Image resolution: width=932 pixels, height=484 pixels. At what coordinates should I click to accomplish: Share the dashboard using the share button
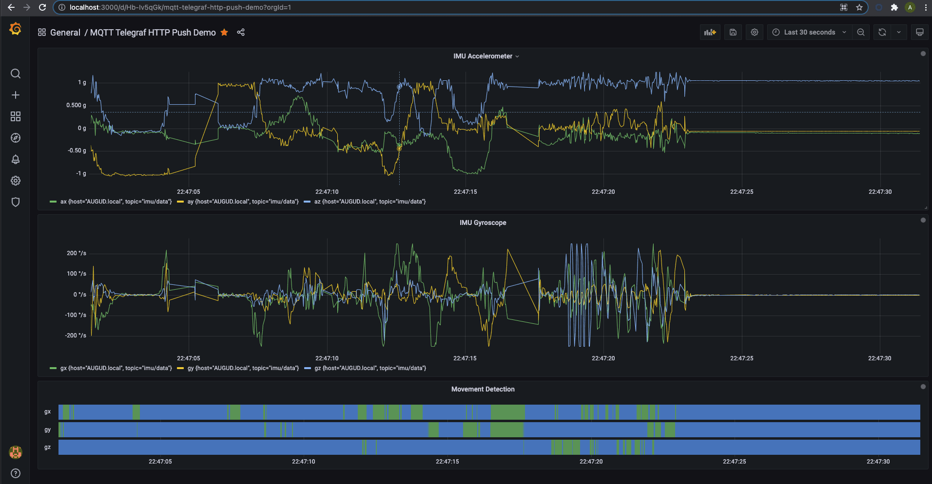coord(240,32)
